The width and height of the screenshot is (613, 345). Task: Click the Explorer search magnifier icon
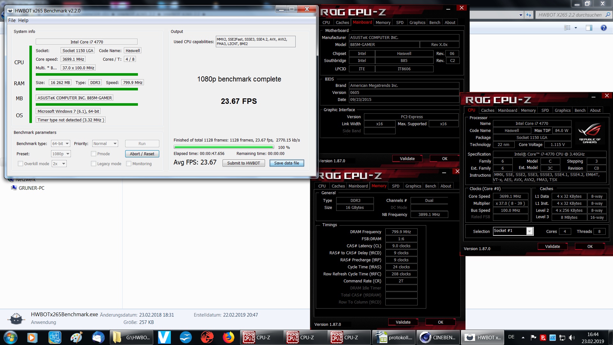tap(608, 15)
